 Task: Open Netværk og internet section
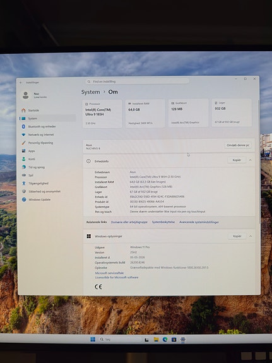[x=38, y=134]
